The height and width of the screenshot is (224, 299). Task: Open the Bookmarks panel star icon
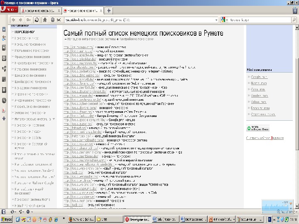pyautogui.click(x=4, y=29)
